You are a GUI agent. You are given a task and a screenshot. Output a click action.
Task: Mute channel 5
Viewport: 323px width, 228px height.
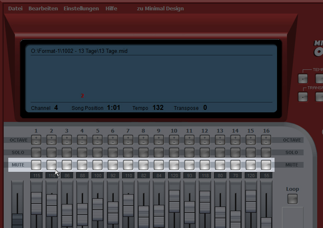click(x=97, y=165)
